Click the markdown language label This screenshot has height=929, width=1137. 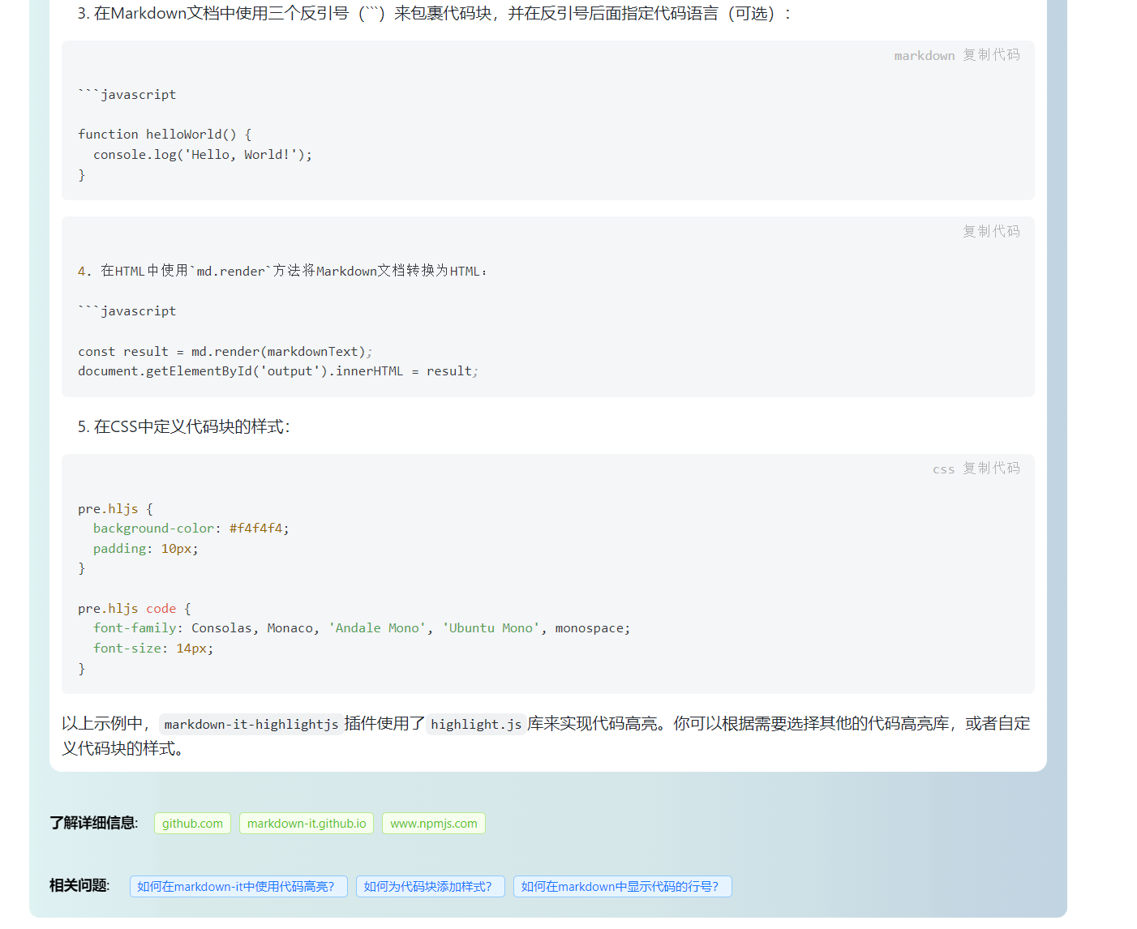pyautogui.click(x=924, y=54)
